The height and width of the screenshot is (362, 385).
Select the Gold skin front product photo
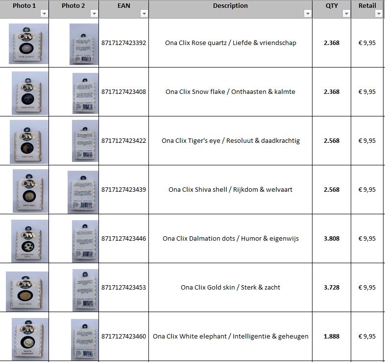click(27, 292)
